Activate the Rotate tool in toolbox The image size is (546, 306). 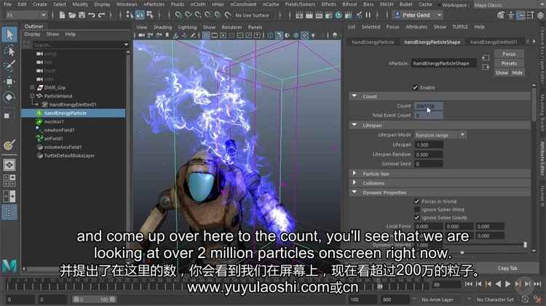(9, 97)
